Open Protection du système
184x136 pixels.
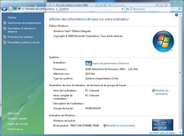pyautogui.click(x=20, y=37)
